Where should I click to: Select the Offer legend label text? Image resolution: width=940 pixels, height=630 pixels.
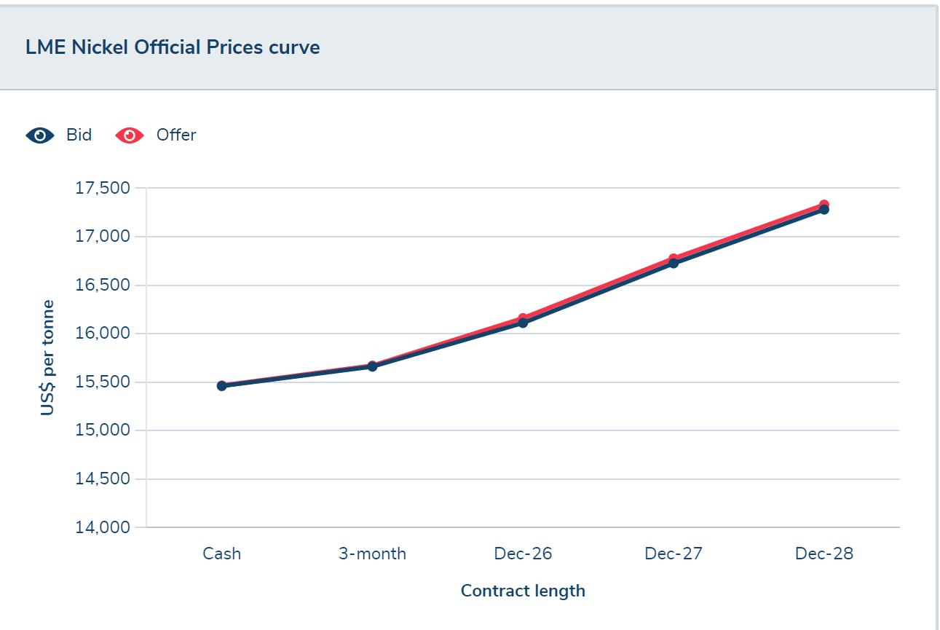click(x=175, y=135)
